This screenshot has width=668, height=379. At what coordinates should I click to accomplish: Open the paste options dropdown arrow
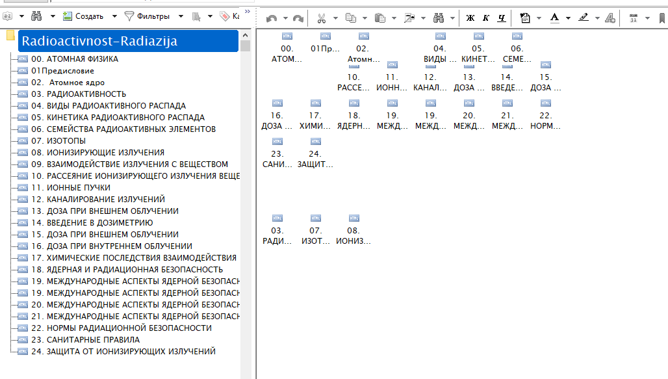(x=394, y=18)
